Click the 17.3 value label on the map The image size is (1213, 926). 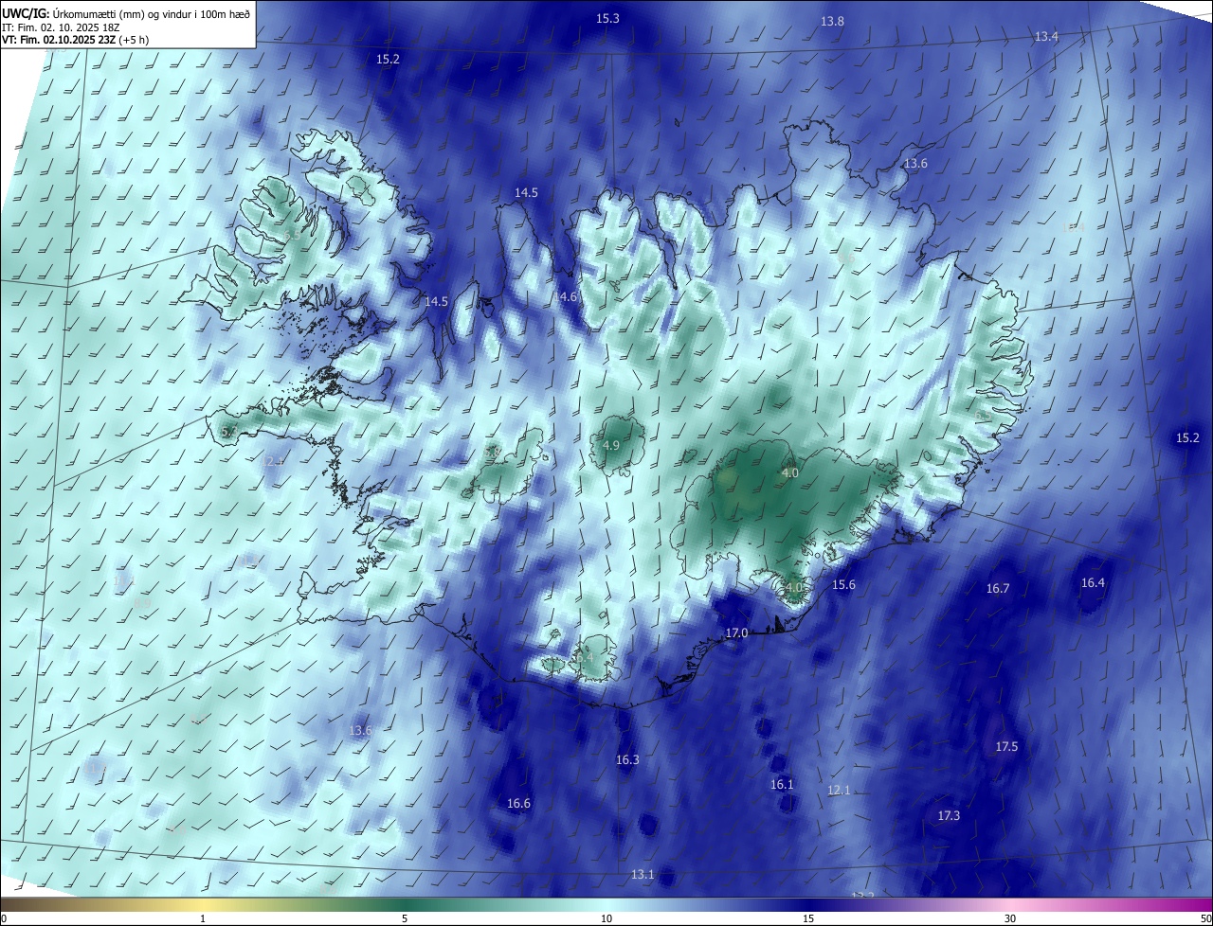[x=949, y=815]
